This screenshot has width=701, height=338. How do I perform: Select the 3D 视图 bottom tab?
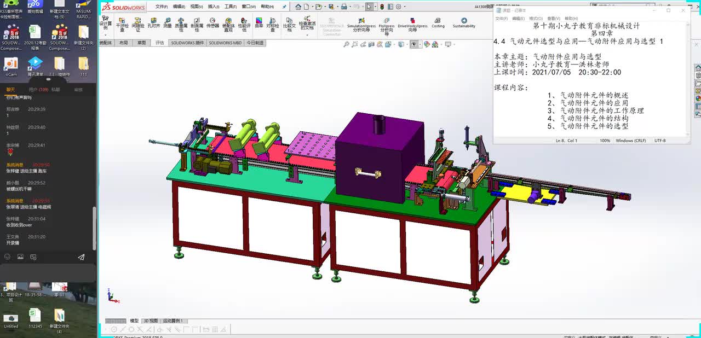[x=151, y=321]
